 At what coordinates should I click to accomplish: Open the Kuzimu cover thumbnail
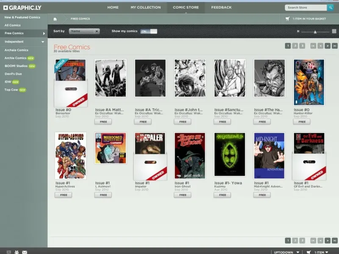pos(230,155)
